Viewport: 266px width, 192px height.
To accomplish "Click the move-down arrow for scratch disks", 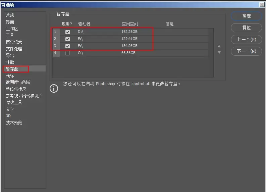I will pyautogui.click(x=219, y=52).
